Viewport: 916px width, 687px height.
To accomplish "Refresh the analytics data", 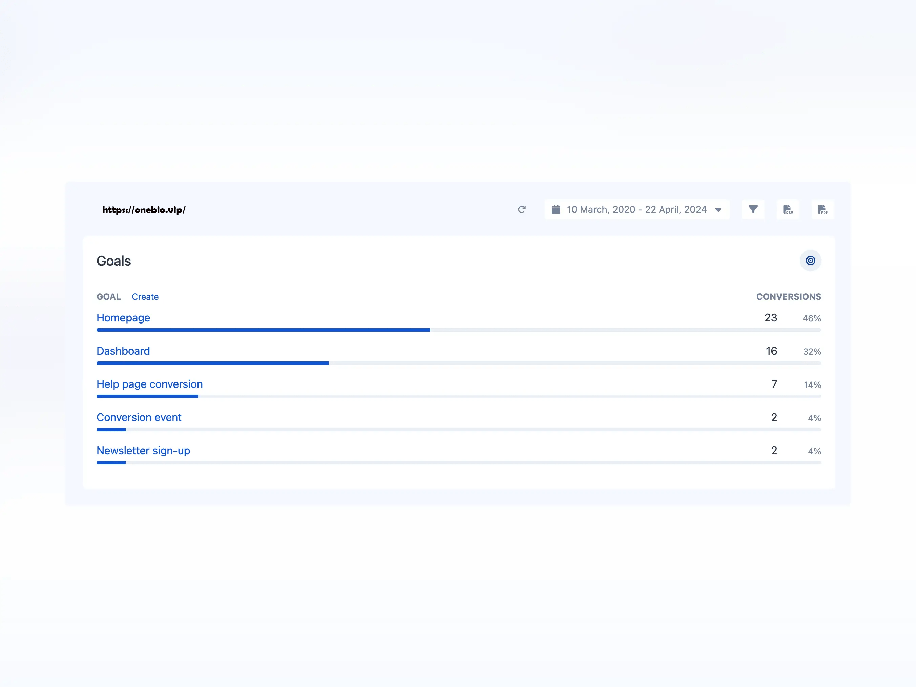I will (x=522, y=210).
